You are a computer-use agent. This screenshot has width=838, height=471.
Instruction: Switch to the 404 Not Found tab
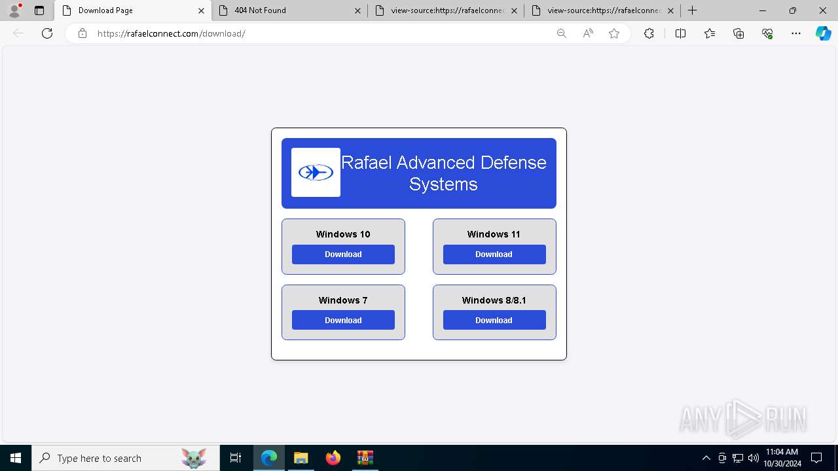point(289,10)
